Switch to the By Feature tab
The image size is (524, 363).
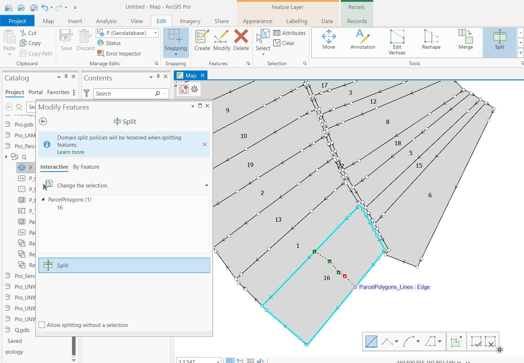pyautogui.click(x=86, y=167)
